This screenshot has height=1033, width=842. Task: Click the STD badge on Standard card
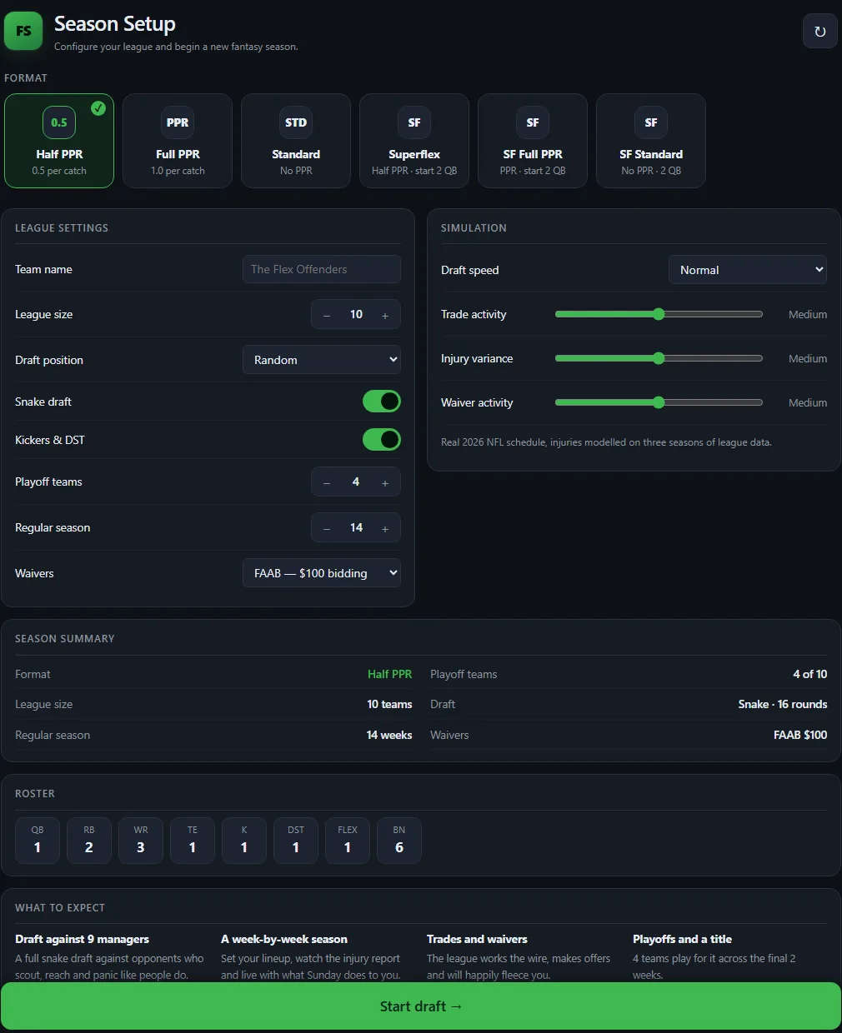pyautogui.click(x=296, y=122)
